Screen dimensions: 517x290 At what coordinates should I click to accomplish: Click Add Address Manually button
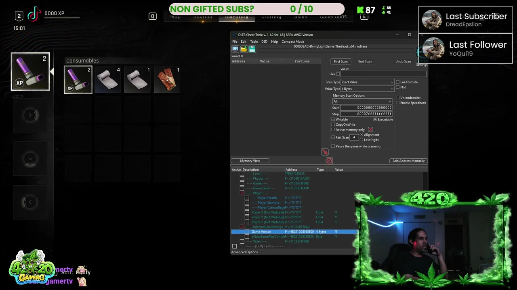(x=408, y=161)
